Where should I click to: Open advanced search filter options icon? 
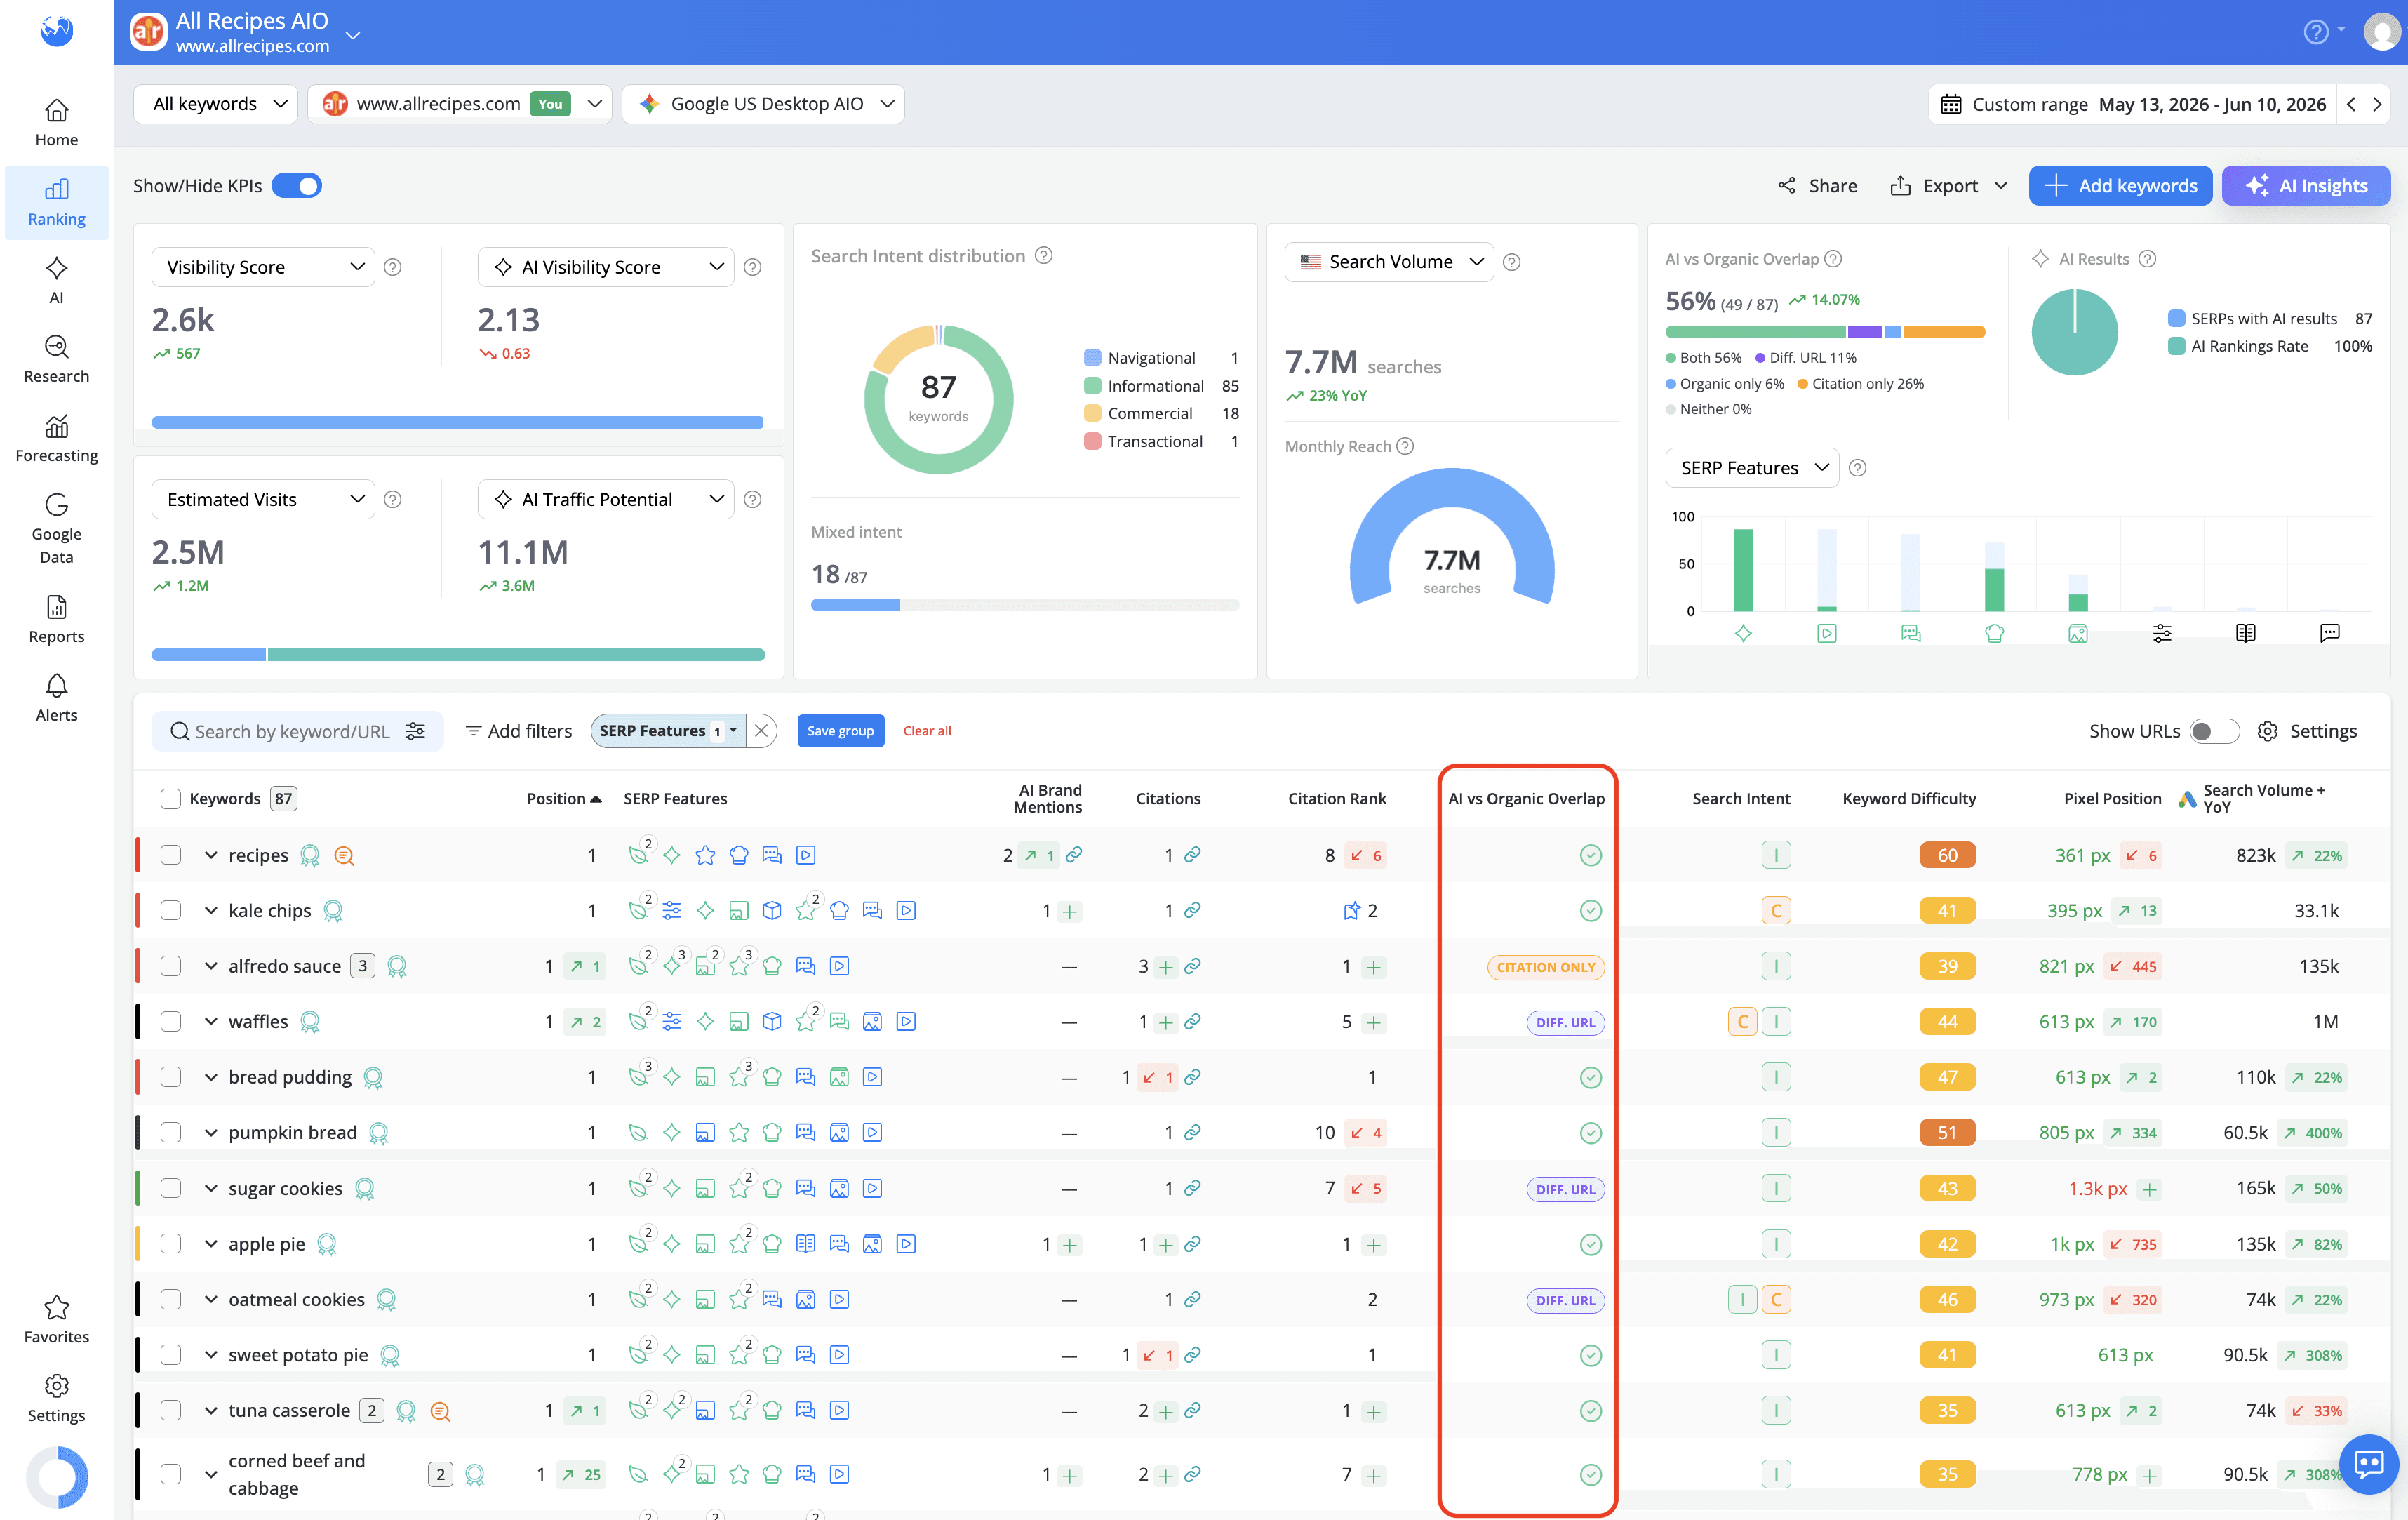416,731
